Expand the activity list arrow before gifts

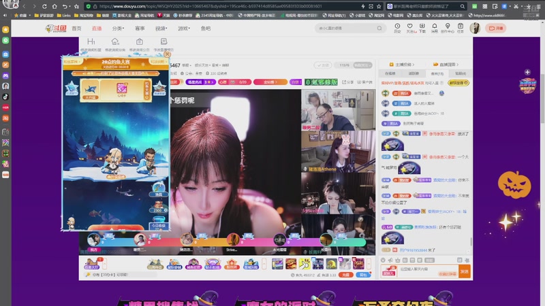point(264,264)
